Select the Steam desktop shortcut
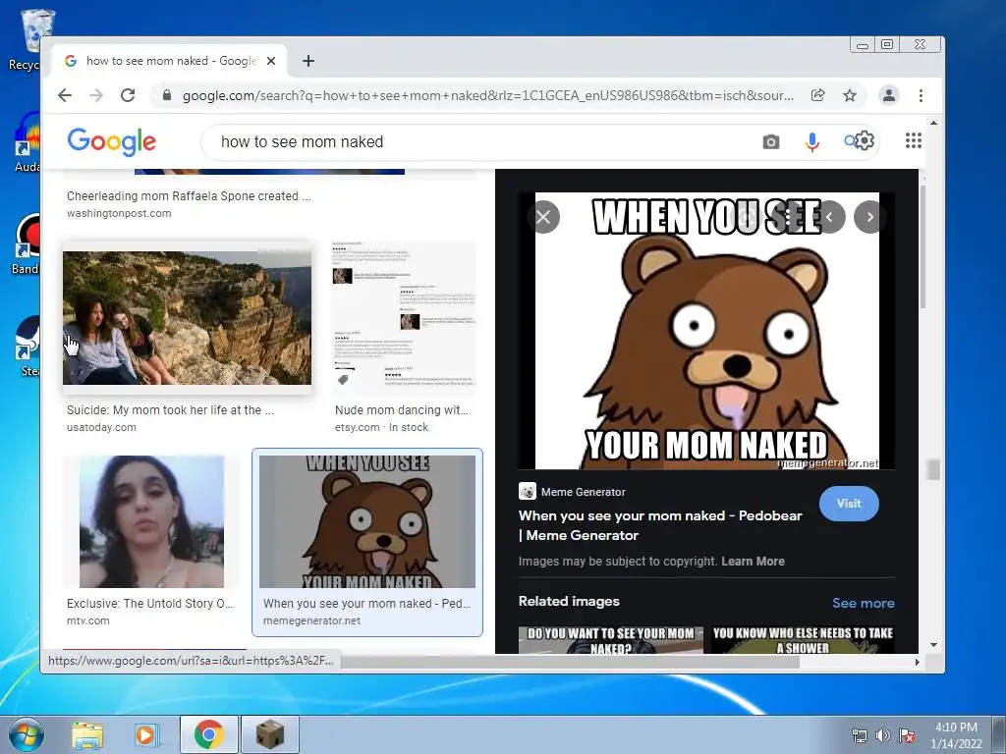The height and width of the screenshot is (754, 1006). pyautogui.click(x=28, y=347)
